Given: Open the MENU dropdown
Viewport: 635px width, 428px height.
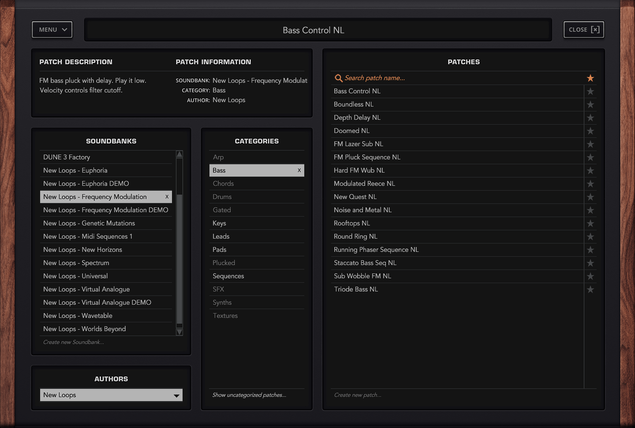Looking at the screenshot, I should 52,30.
